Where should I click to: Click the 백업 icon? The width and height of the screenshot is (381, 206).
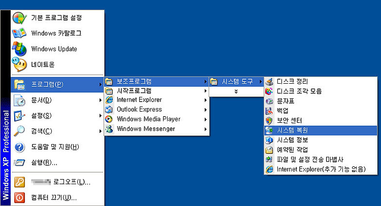tap(269, 111)
